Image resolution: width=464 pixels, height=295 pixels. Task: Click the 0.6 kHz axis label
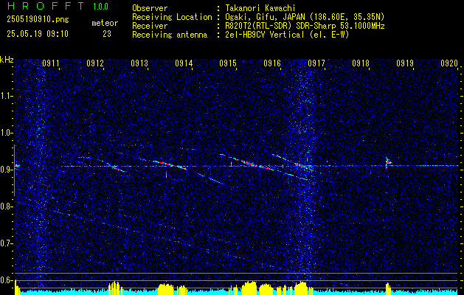(7, 280)
